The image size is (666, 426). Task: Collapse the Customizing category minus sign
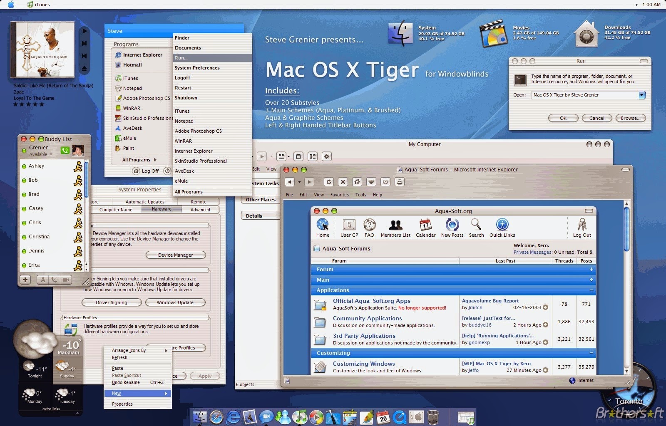pos(591,353)
